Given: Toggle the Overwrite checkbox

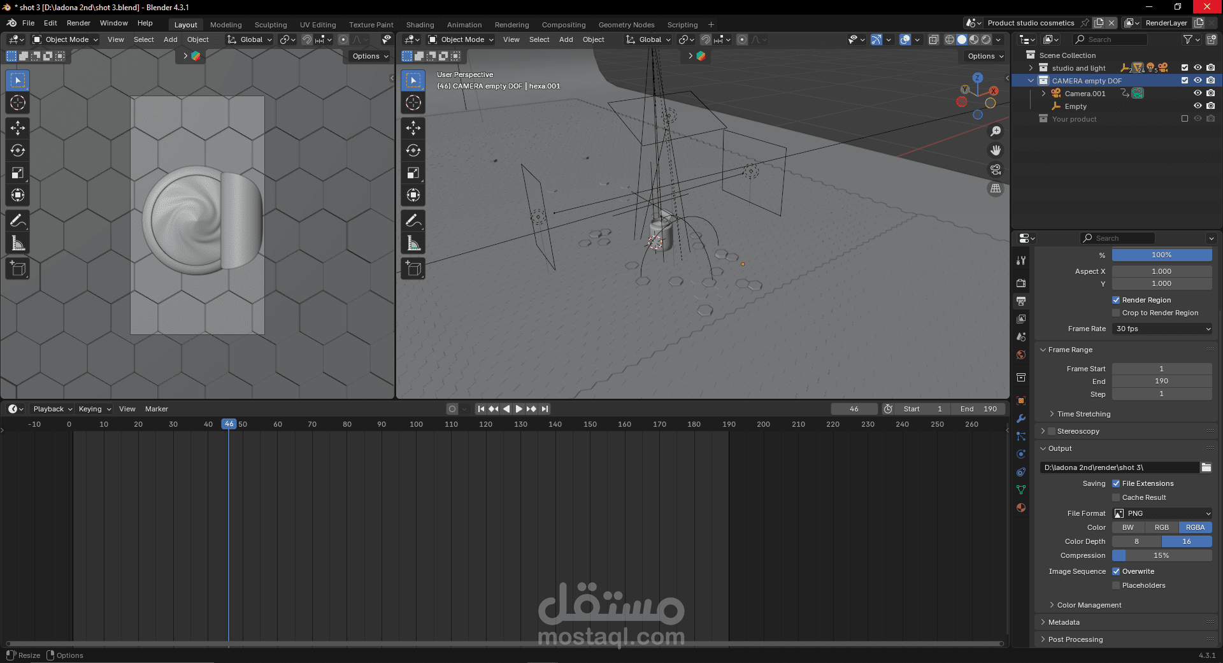Looking at the screenshot, I should pyautogui.click(x=1116, y=571).
